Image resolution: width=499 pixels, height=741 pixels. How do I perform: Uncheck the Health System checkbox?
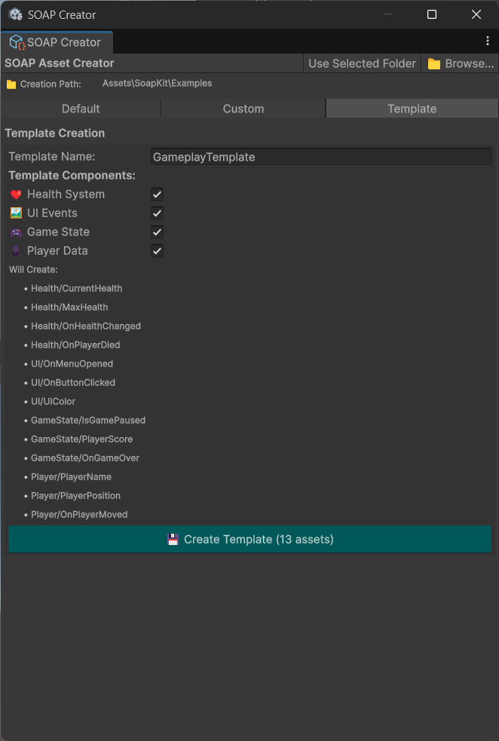pos(157,194)
